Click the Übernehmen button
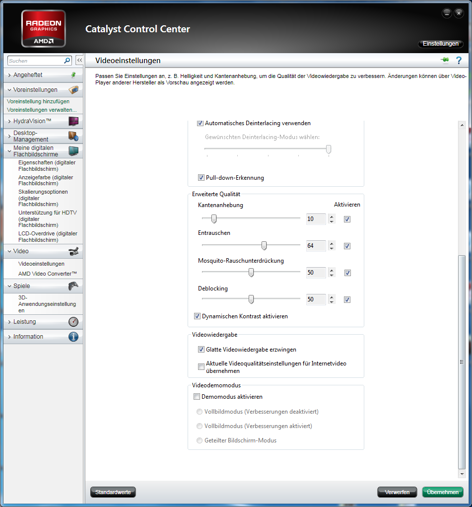 pos(442,492)
